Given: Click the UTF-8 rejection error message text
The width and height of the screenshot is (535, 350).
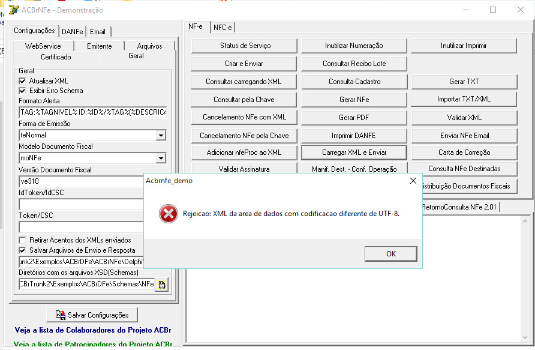Looking at the screenshot, I should pos(291,214).
